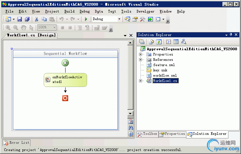The height and width of the screenshot is (154, 241).
Task: Select the ApprovalSequentialEditionWithCAG_VS2008 project node
Action: (192, 49)
